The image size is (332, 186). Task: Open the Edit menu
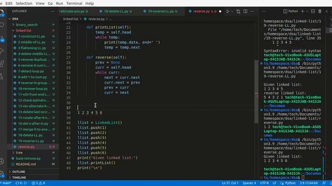coord(9,4)
